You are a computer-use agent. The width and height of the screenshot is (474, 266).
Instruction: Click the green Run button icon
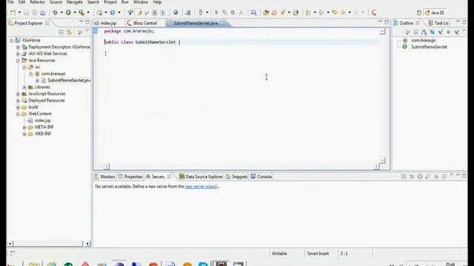68,13
